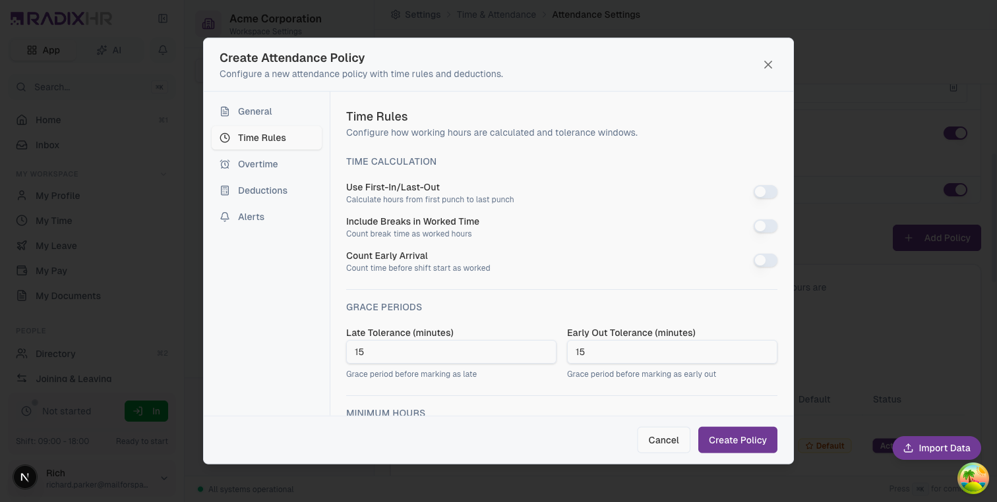The image size is (997, 502).
Task: Toggle the upper background settings switch
Action: 955,133
